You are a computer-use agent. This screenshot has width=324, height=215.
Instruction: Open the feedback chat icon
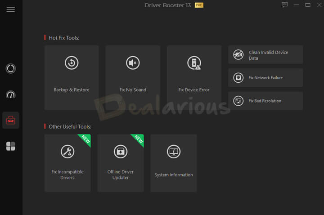pos(284,4)
